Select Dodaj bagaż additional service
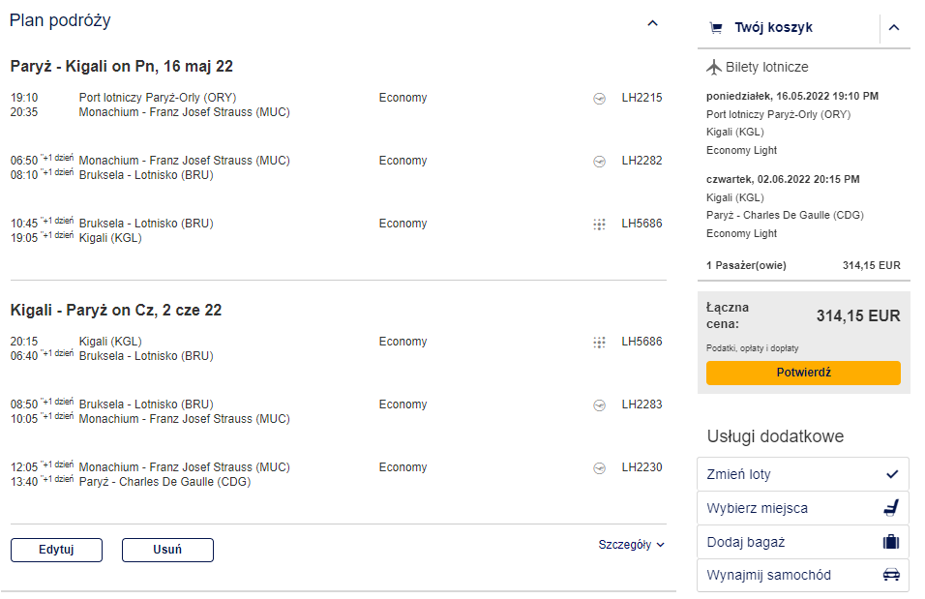Screen dimensions: 925x599 [x=803, y=542]
